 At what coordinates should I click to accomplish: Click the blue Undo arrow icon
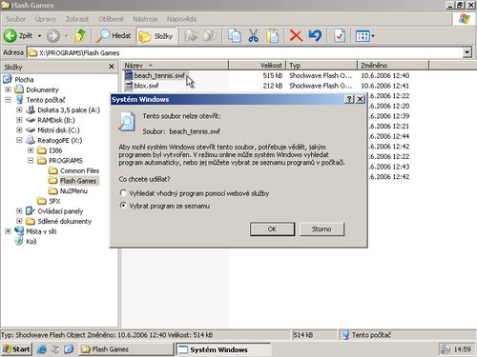pyautogui.click(x=315, y=36)
